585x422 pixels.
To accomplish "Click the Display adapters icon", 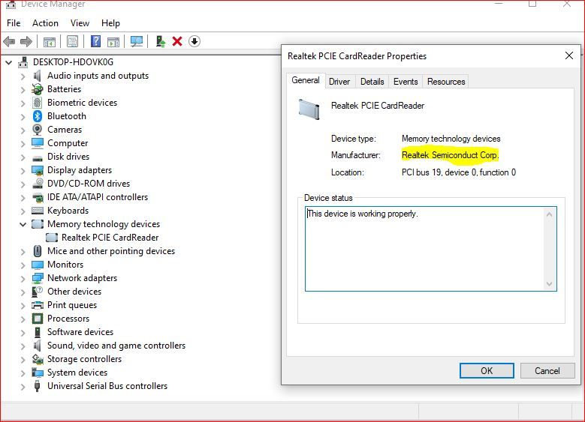I will [x=38, y=170].
